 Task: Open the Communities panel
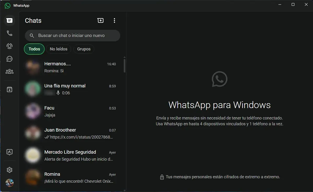point(9,71)
